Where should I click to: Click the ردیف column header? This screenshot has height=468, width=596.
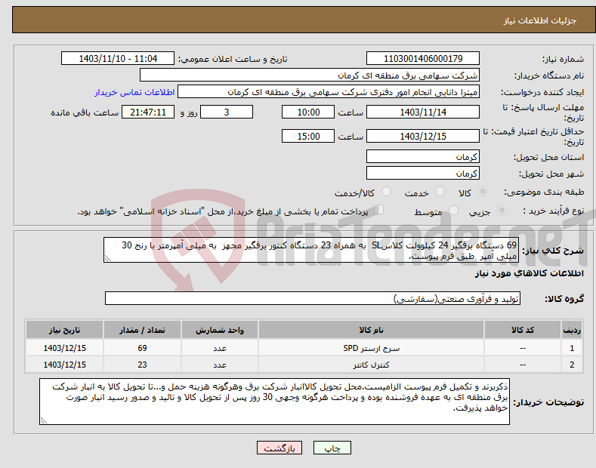tap(572, 330)
